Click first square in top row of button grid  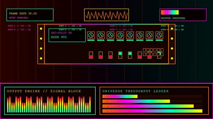click(x=144, y=50)
